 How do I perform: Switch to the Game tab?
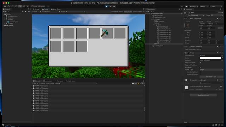pos(45,9)
